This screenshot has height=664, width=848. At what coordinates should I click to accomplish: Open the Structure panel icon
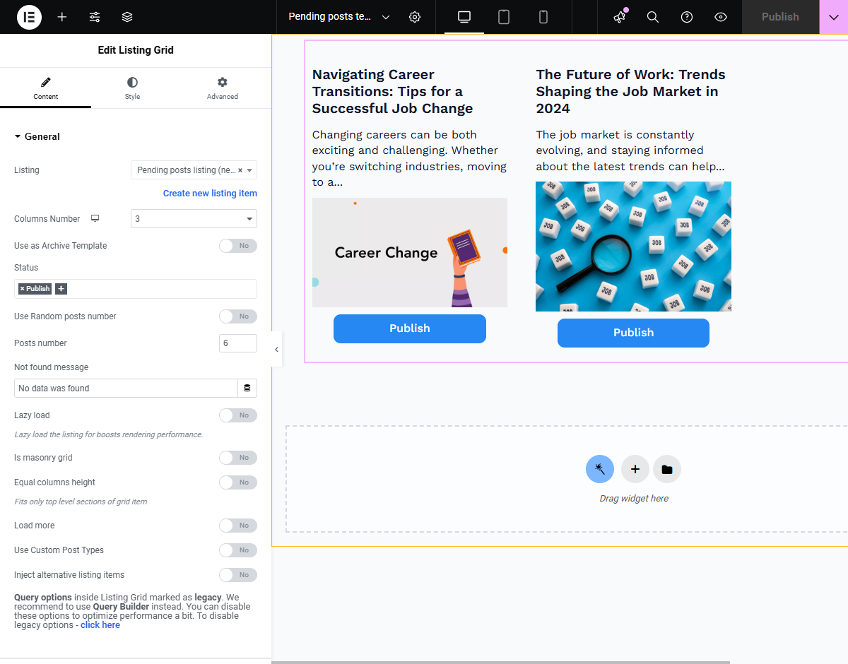tap(126, 17)
